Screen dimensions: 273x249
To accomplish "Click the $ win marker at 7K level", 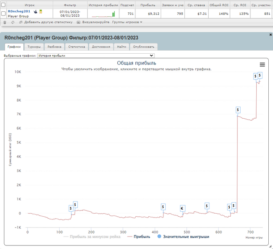I will [x=238, y=110].
